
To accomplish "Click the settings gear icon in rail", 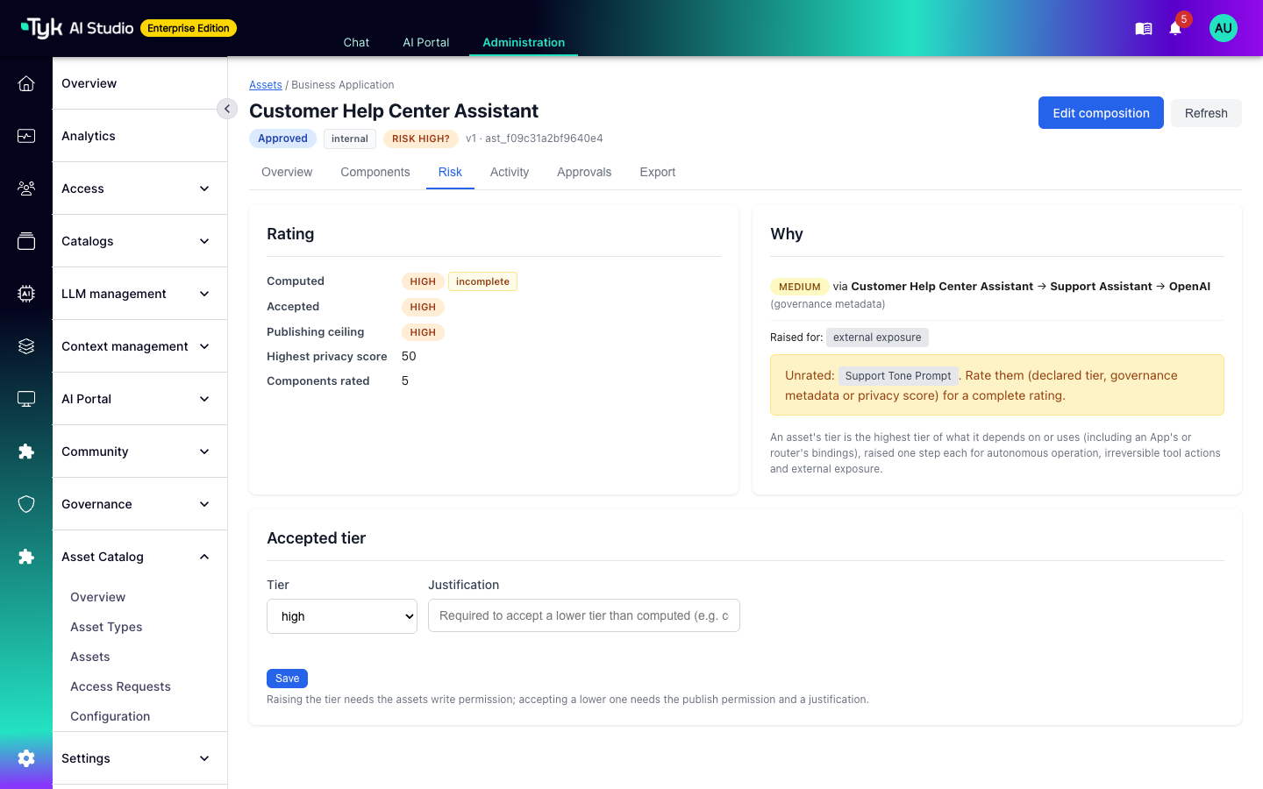I will tap(26, 758).
